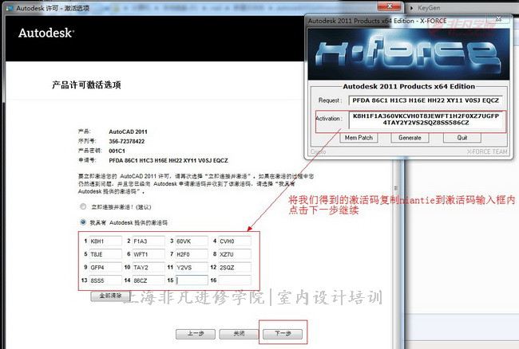Screen dimensions: 519x349
Task: Click activation code field 5 containing T8JE
Action: point(105,254)
